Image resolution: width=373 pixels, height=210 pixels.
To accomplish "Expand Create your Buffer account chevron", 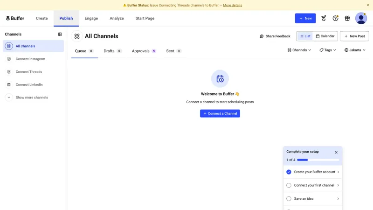I will (x=338, y=172).
